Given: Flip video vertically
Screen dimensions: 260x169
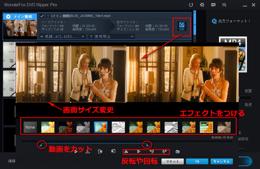Looking at the screenshot, I should (139, 152).
